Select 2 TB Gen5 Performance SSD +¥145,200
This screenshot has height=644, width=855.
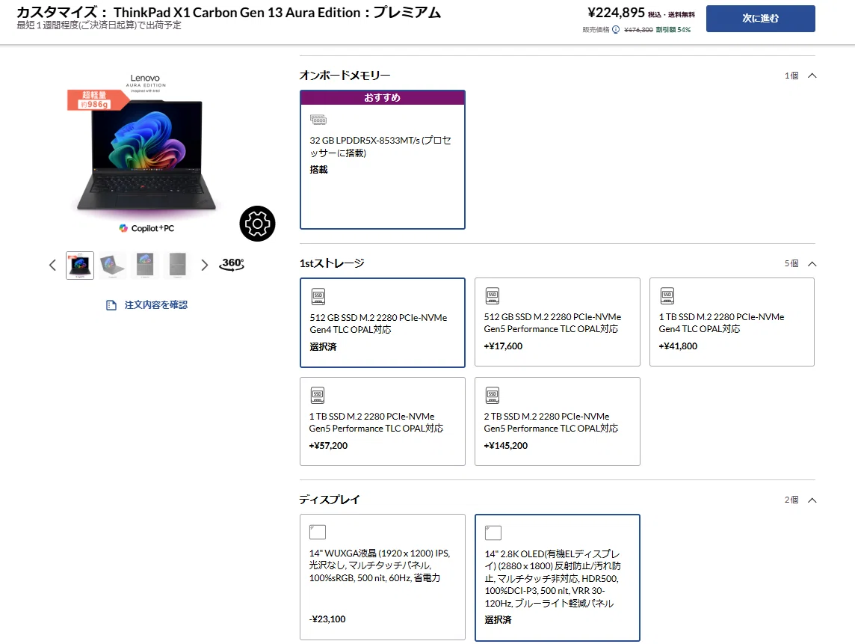(558, 421)
